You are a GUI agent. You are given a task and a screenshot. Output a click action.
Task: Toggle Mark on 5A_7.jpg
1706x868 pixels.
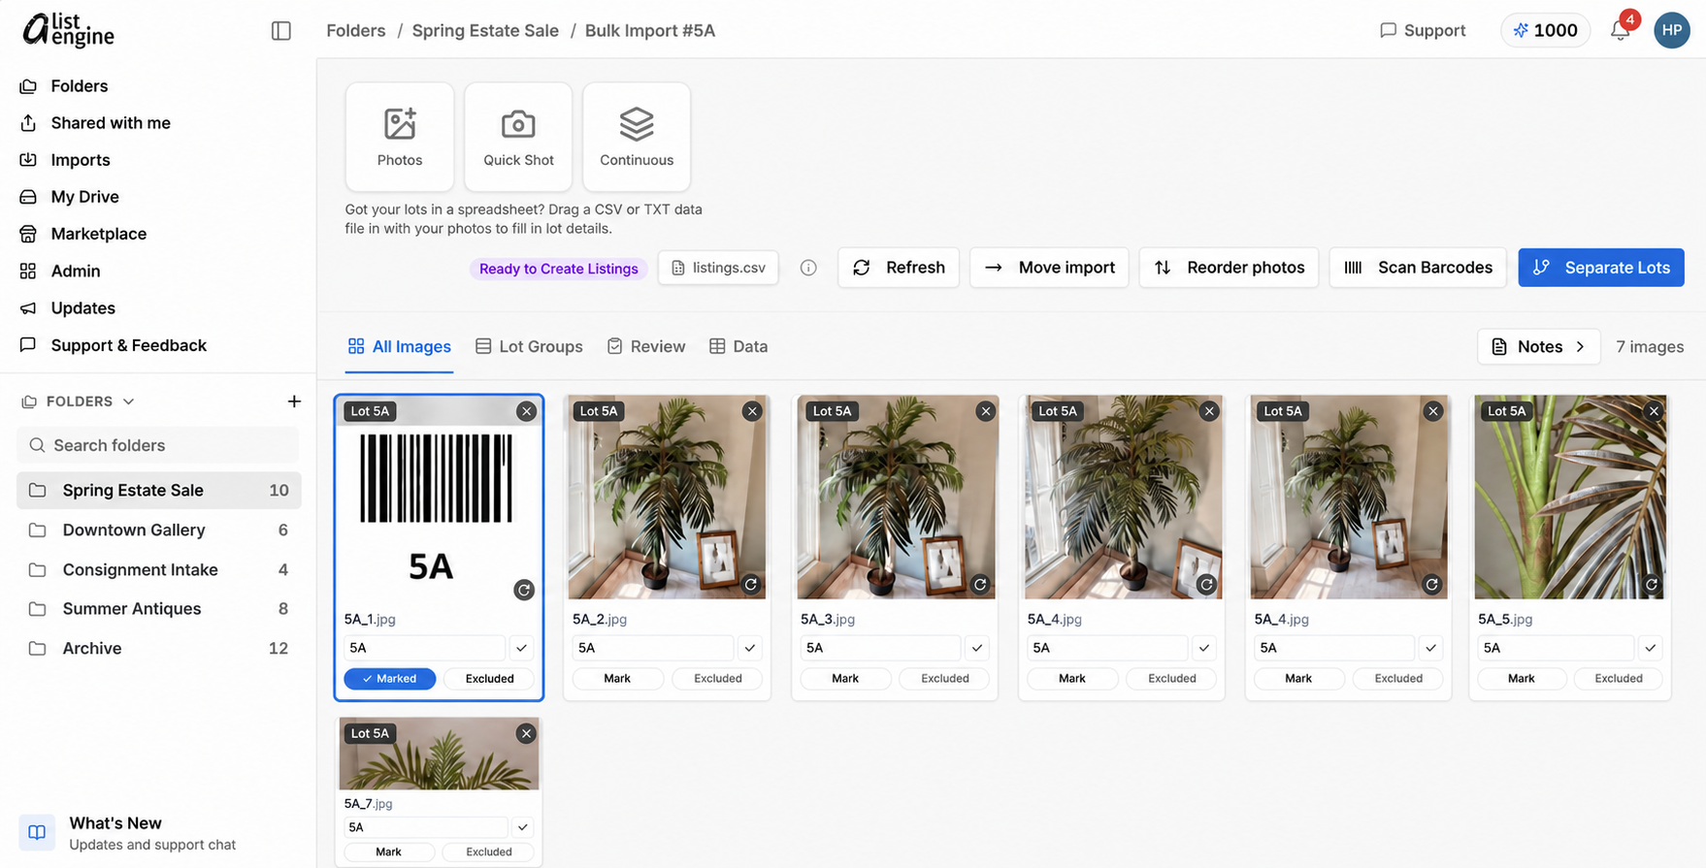(389, 852)
